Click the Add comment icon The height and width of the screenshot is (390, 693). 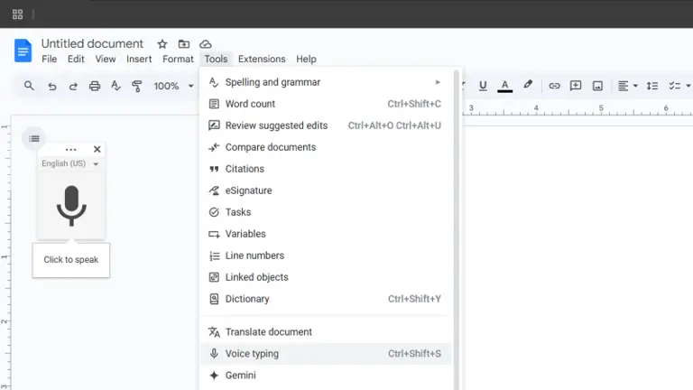pos(576,86)
